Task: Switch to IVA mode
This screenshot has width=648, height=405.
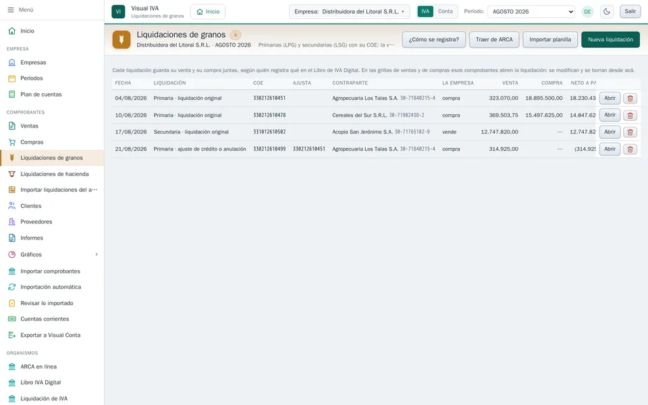Action: click(x=425, y=11)
